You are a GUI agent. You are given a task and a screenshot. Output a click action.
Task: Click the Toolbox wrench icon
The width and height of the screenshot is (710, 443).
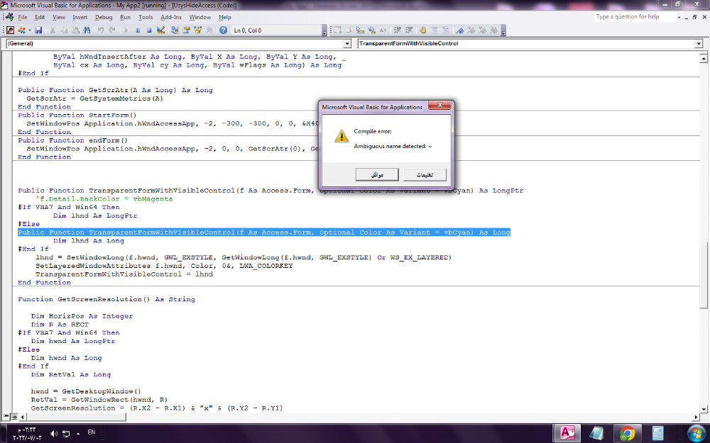pos(209,30)
